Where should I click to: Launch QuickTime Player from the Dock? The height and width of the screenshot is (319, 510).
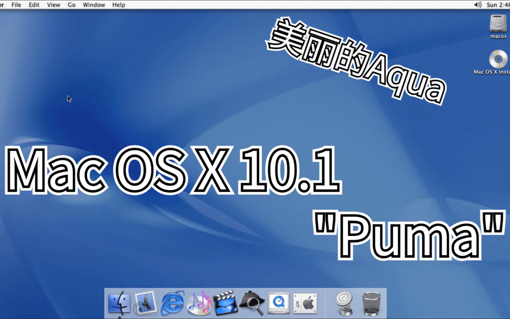(x=278, y=303)
